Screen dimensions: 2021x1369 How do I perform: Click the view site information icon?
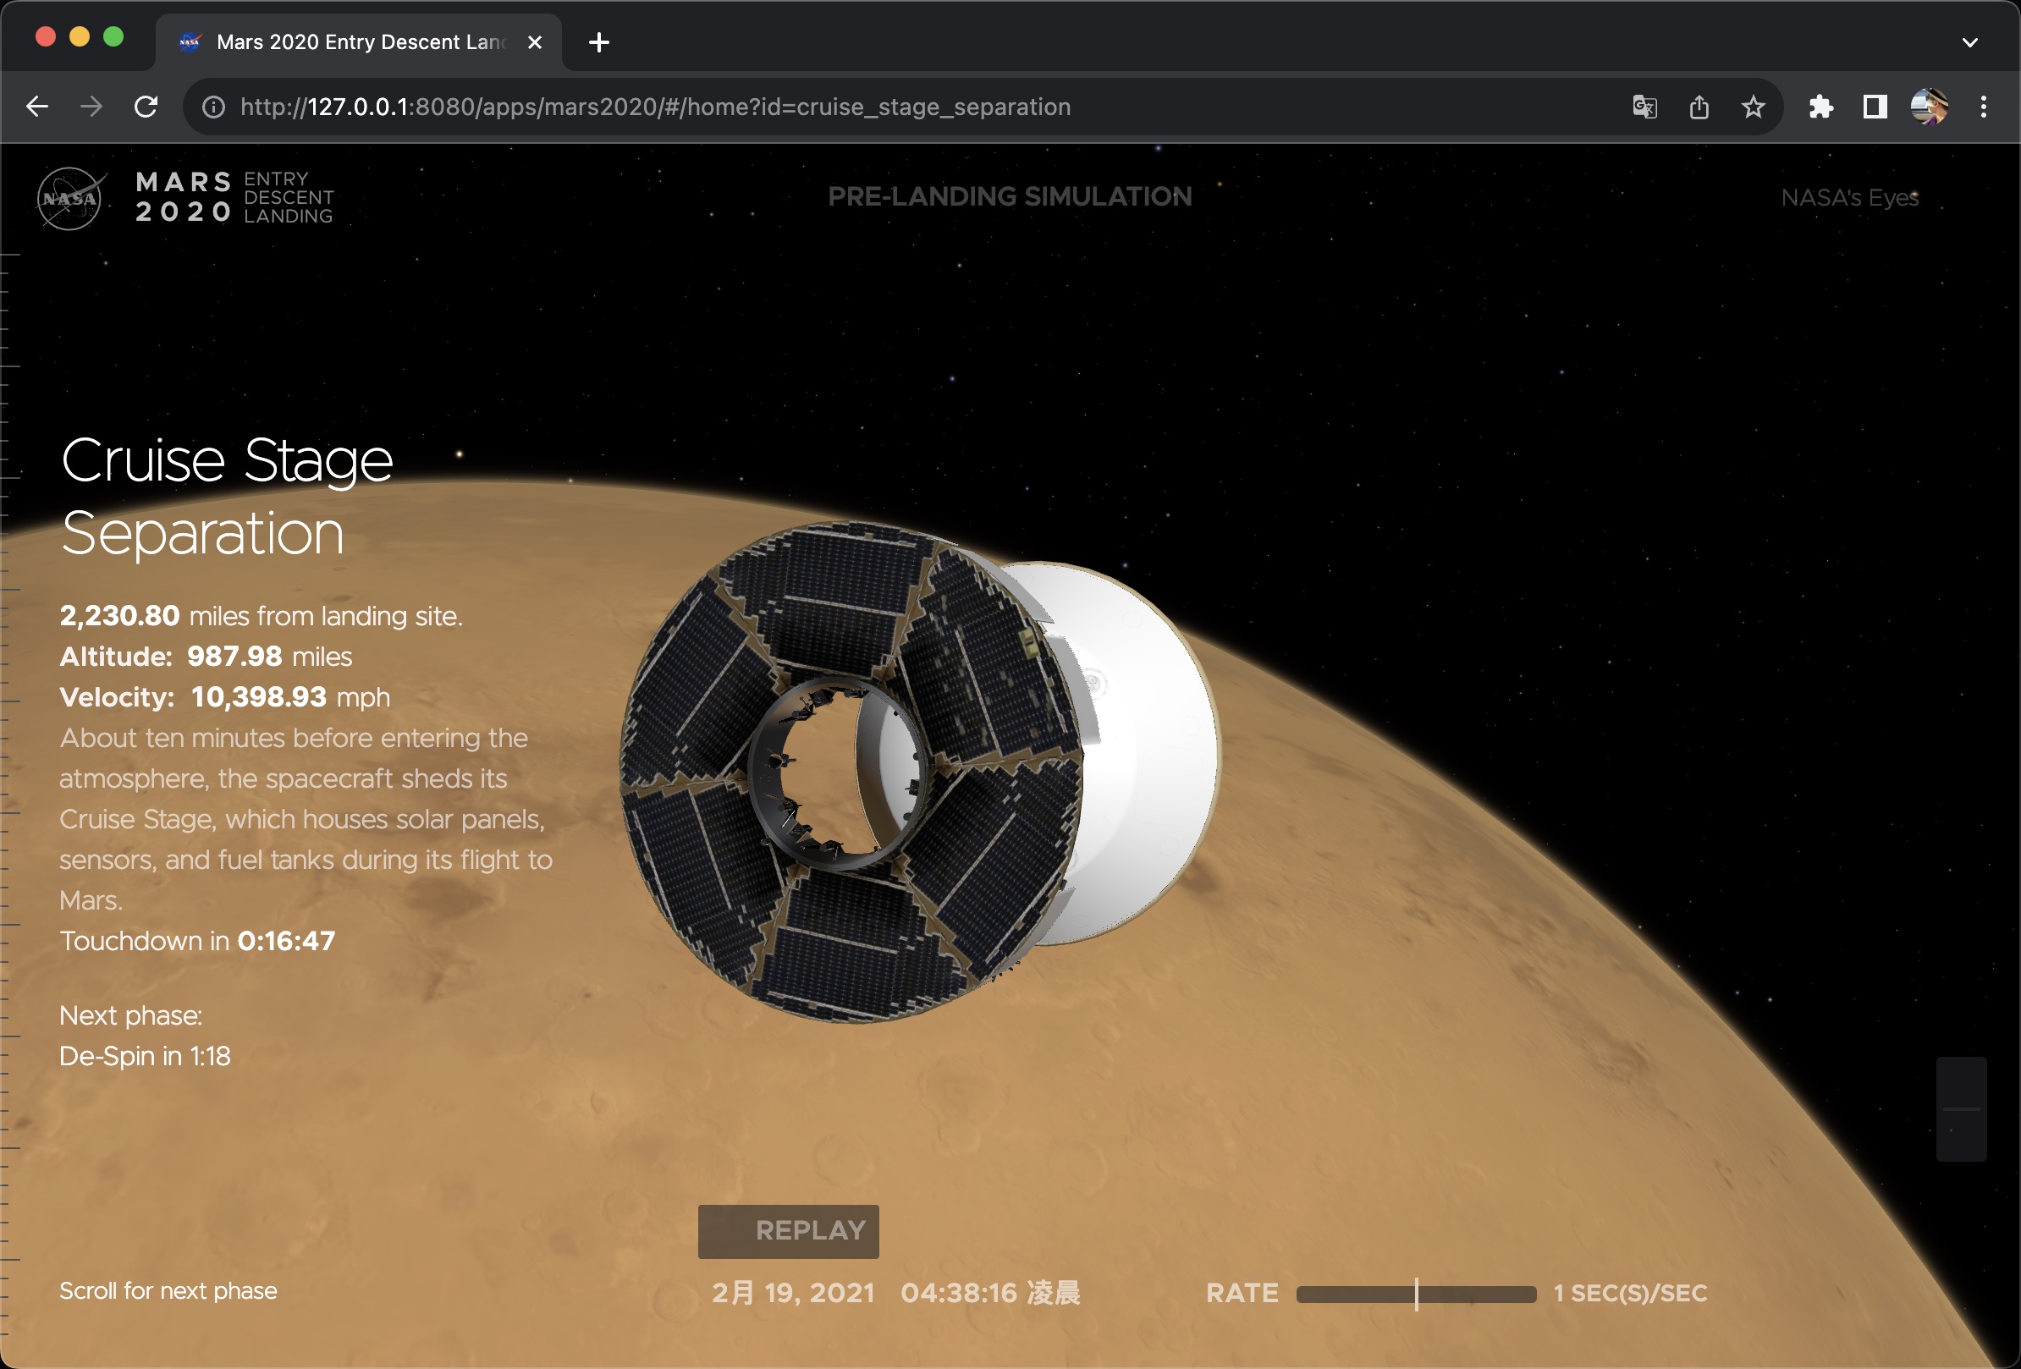click(x=214, y=107)
